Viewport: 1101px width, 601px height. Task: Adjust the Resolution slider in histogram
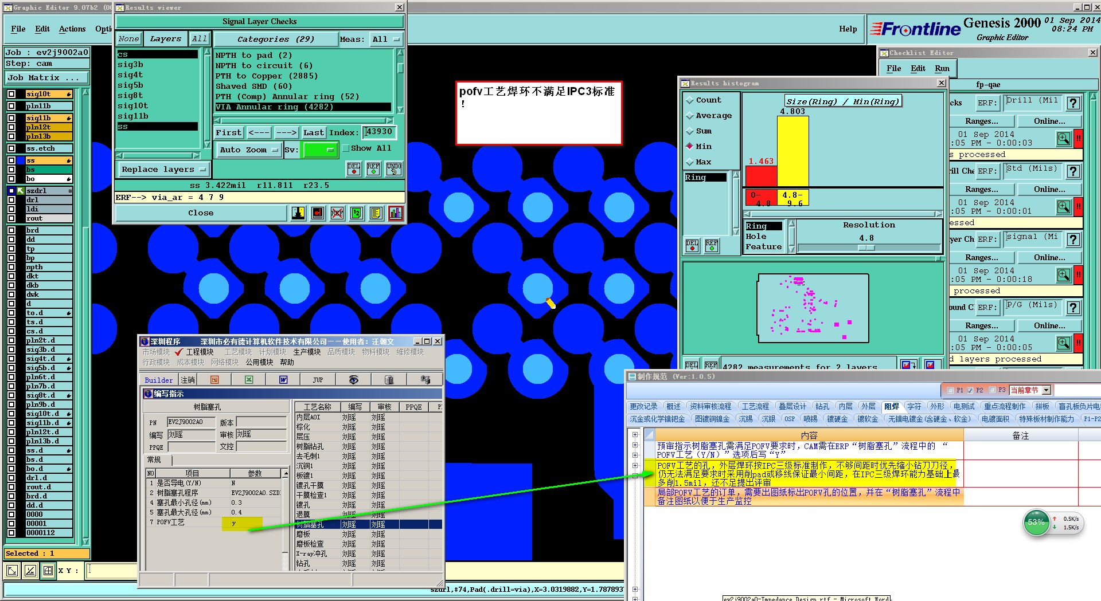pyautogui.click(x=866, y=248)
